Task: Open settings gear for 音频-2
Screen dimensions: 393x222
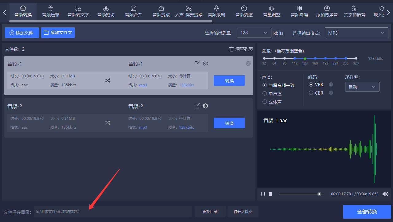Action: tap(205, 106)
